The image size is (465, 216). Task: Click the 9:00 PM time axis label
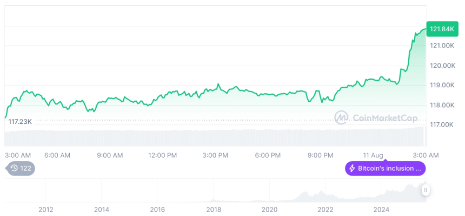coord(321,155)
